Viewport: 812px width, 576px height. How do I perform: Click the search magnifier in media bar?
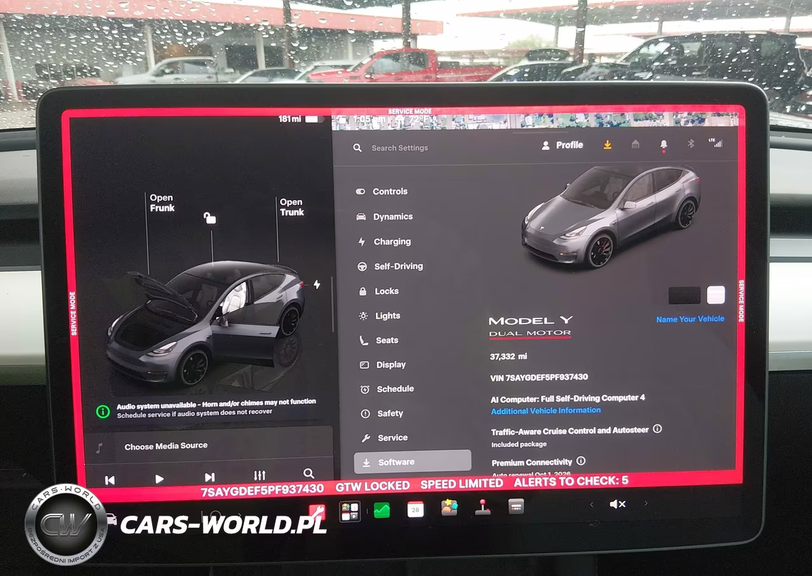(x=308, y=473)
